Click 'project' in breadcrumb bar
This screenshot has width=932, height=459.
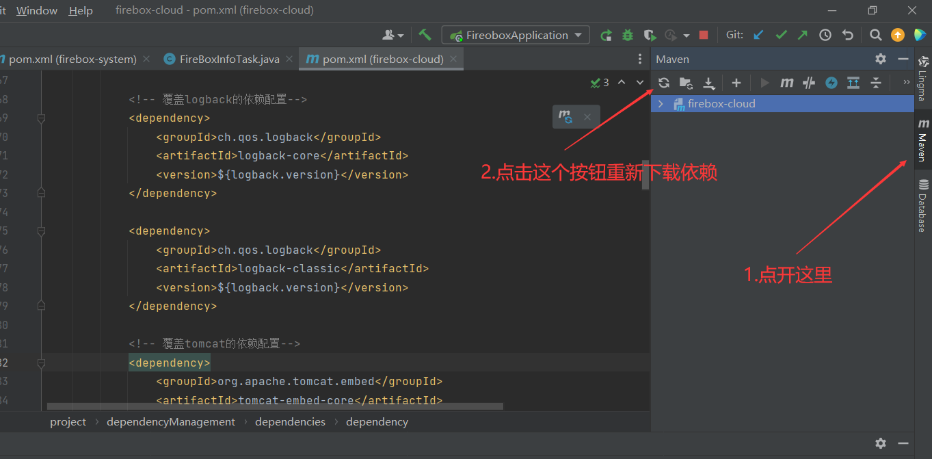(68, 421)
